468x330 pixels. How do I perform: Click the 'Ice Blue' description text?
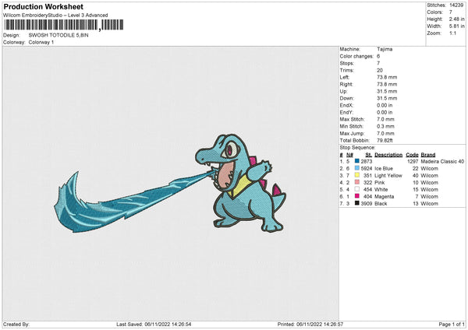point(384,168)
